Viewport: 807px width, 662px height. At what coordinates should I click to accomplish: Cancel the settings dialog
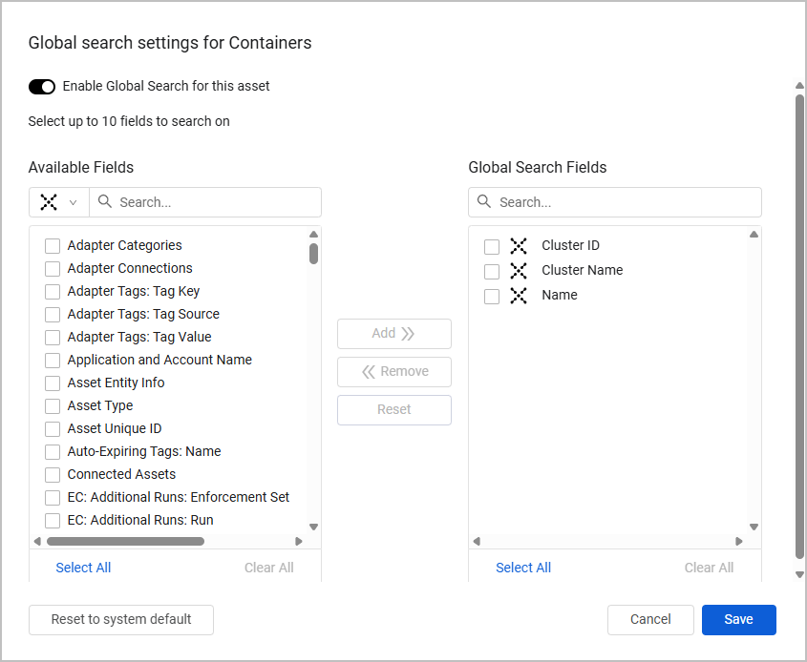(x=650, y=619)
